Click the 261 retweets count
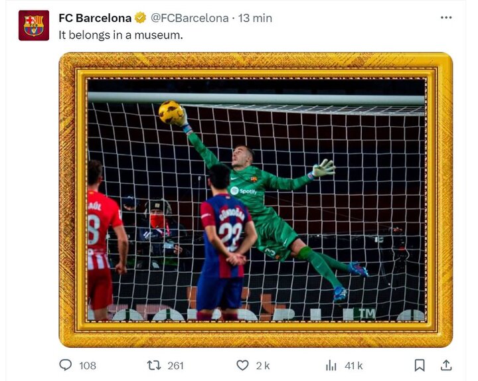This screenshot has height=381, width=478. 175,366
